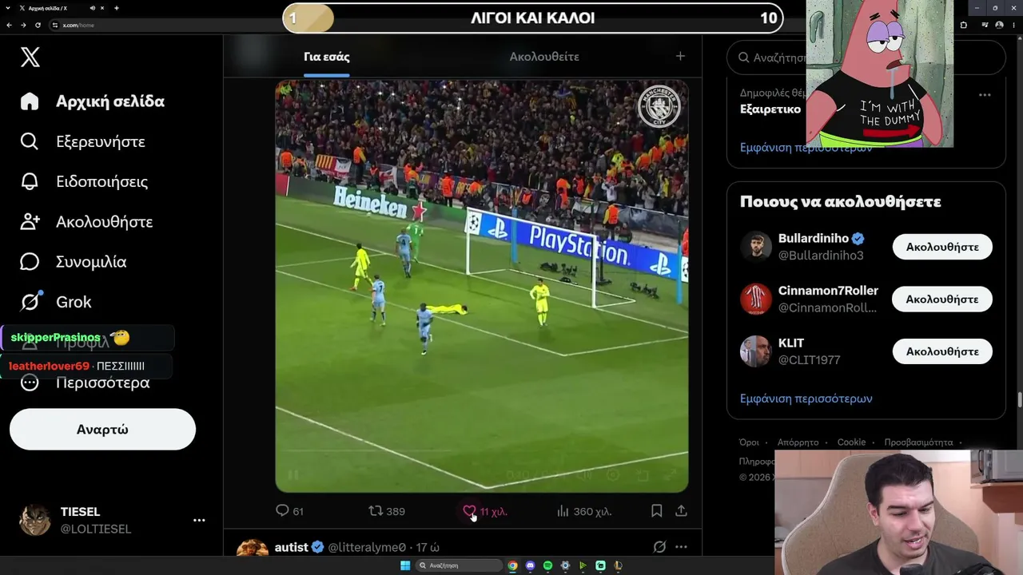Screen dimensions: 1023x575
Task: Open a new browser tab
Action: coord(117,8)
